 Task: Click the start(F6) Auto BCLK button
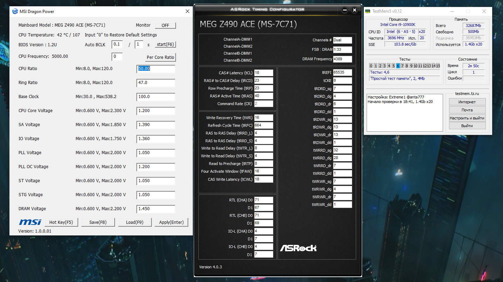point(165,44)
